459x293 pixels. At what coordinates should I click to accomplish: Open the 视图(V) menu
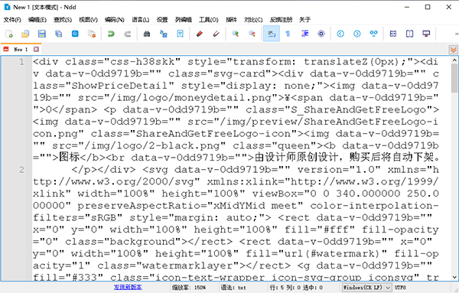coord(88,20)
